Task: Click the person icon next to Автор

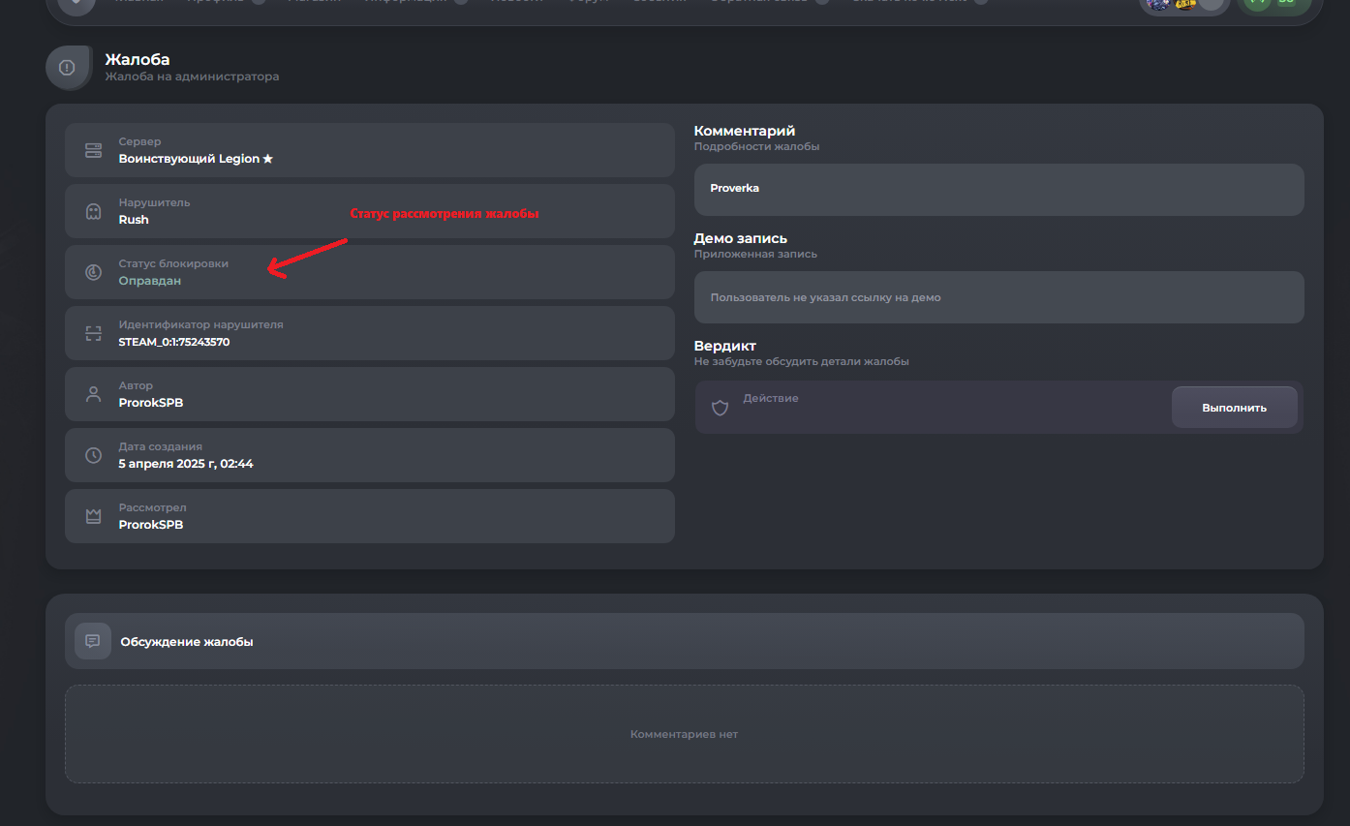Action: coord(93,394)
